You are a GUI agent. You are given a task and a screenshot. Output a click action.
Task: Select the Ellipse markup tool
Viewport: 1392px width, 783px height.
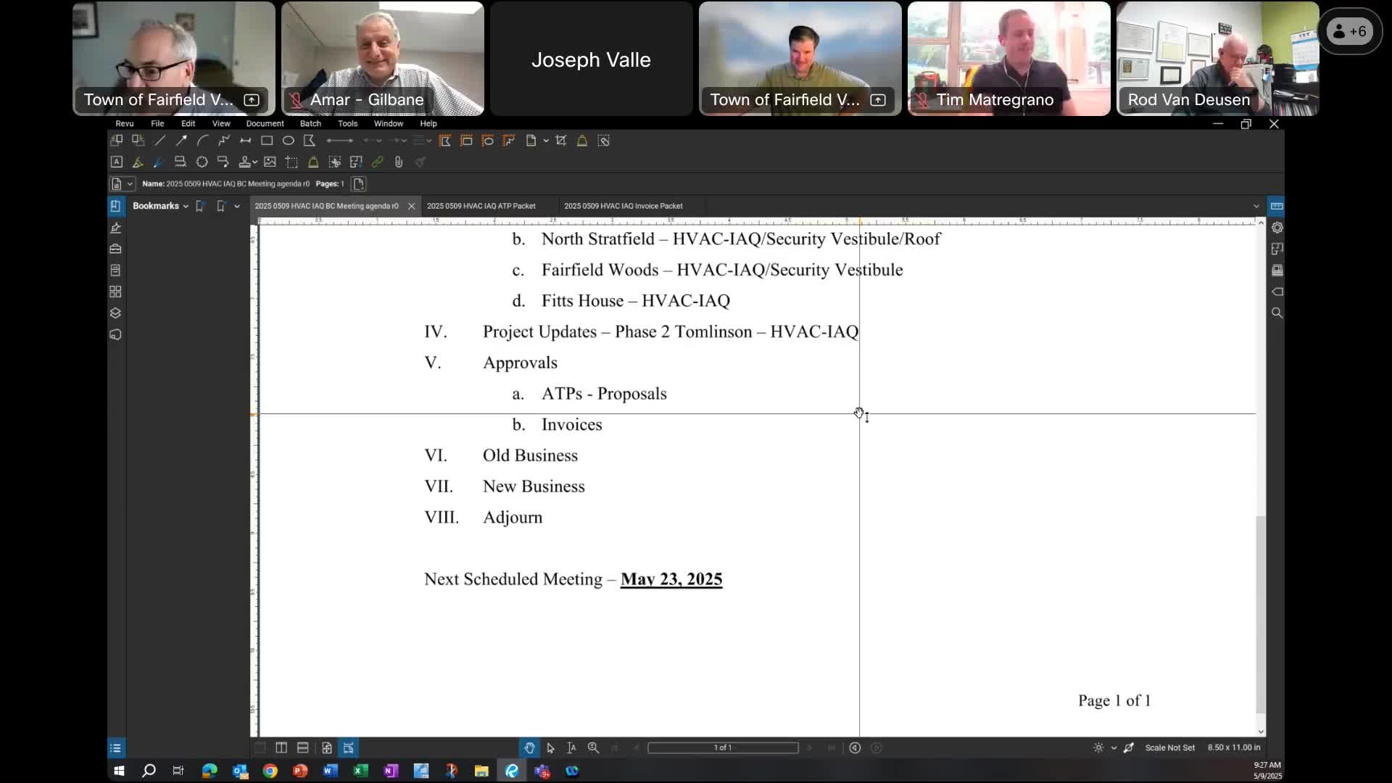click(288, 141)
